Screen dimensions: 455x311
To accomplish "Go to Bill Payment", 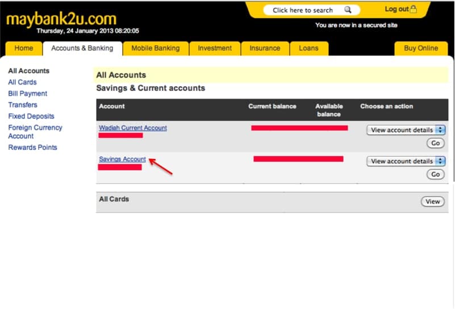I will click(28, 93).
